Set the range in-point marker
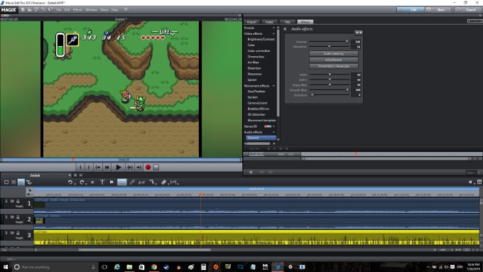483x272 pixels. [80, 168]
